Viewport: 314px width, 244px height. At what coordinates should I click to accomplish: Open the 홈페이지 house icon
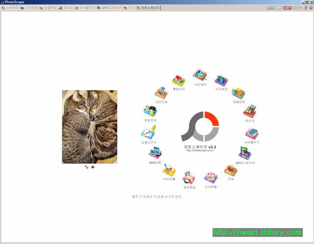(179, 81)
